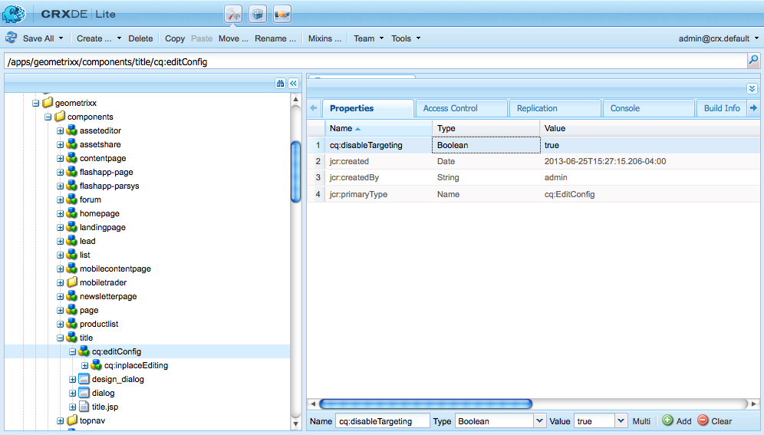Collapse the tree panel with double-arrow icon
This screenshot has height=435, width=764.
[x=293, y=84]
